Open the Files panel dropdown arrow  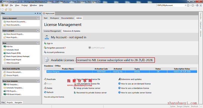coord(35,13)
